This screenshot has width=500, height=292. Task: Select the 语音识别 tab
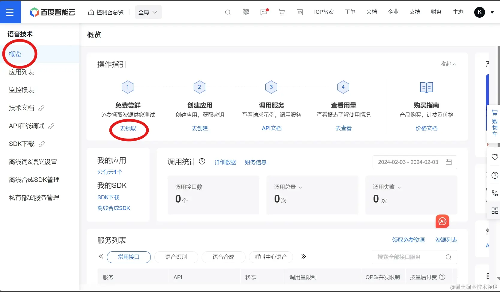176,257
